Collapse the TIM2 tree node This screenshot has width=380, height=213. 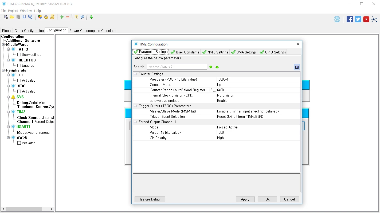9,112
